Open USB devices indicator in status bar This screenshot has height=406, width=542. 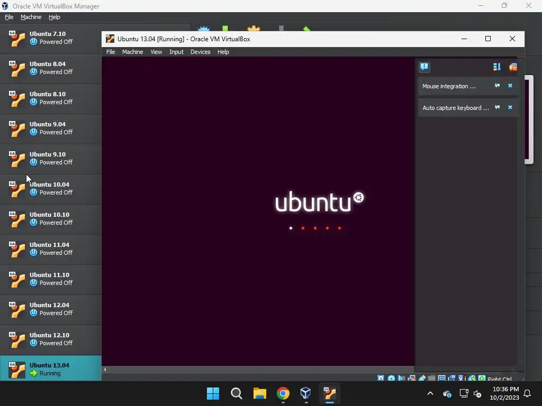[x=422, y=378]
